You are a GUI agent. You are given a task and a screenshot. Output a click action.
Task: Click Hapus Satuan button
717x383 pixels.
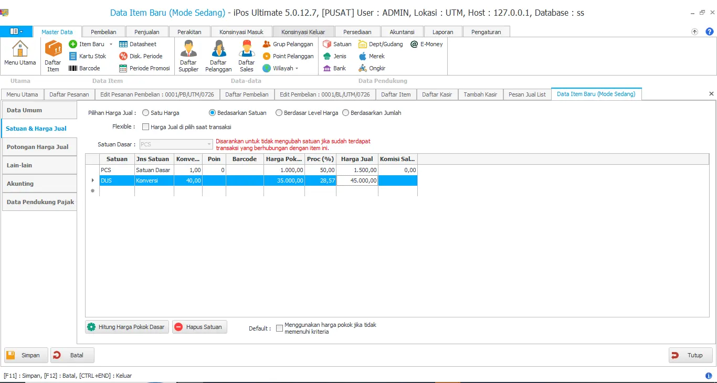tap(199, 327)
